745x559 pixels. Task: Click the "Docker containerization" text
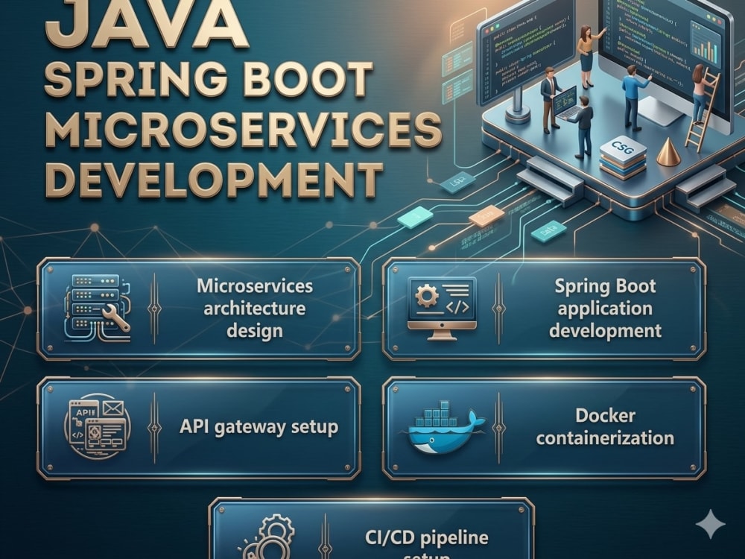pos(605,427)
